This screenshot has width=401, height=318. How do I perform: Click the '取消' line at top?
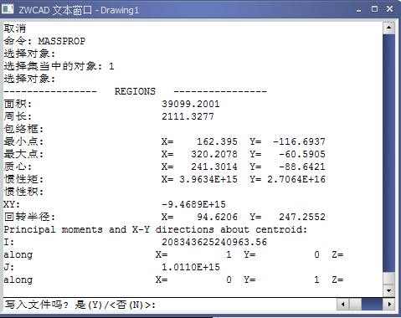[x=15, y=28]
